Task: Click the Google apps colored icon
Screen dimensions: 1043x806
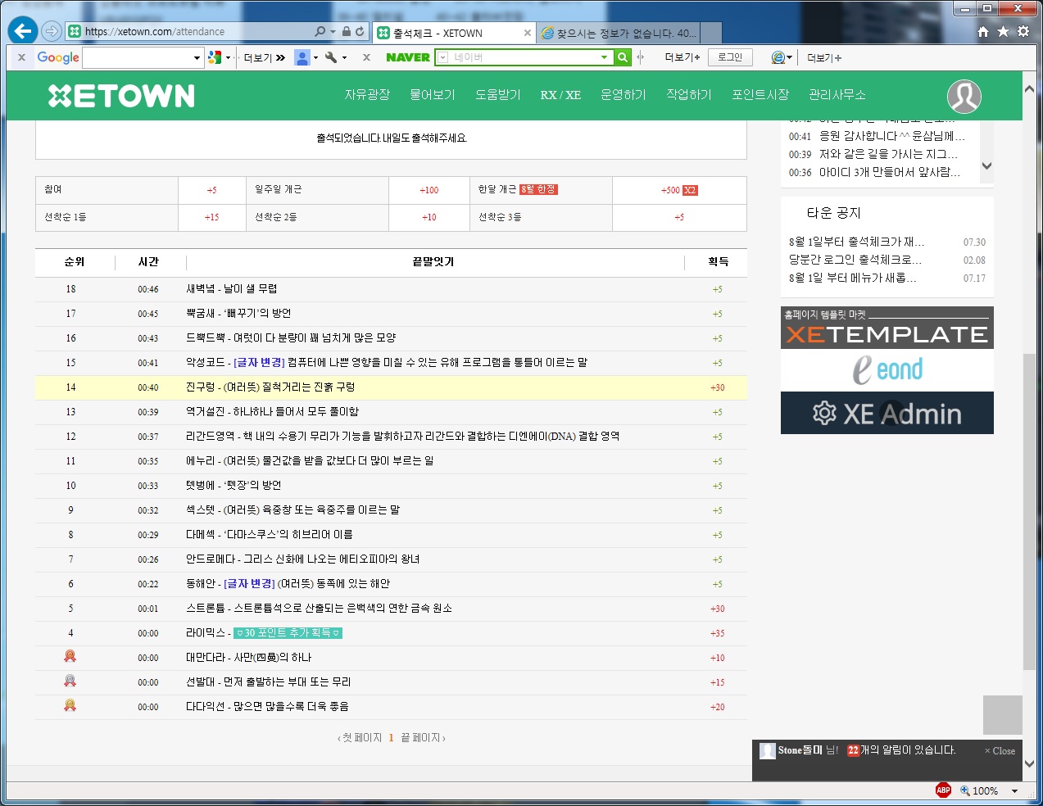Action: 215,57
